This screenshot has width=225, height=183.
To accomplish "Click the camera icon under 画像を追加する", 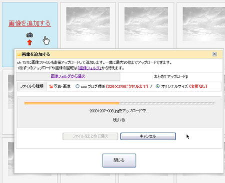I will coord(29,35).
